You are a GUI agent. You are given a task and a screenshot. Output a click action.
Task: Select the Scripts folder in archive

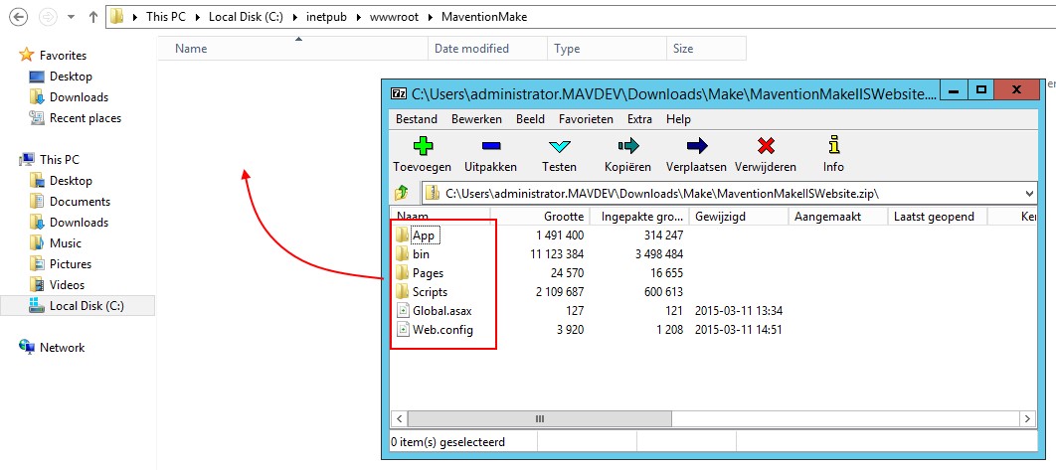(x=430, y=292)
